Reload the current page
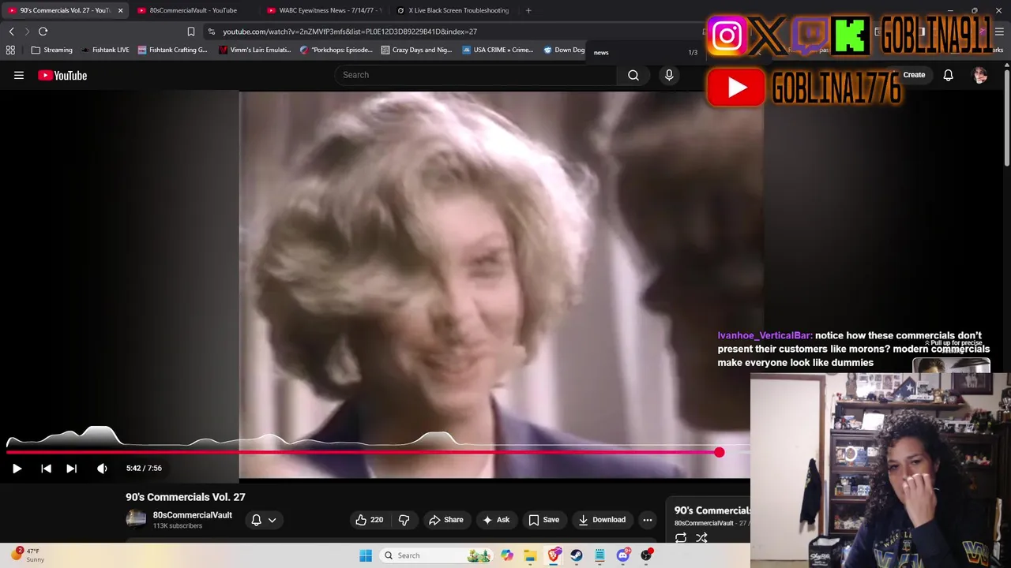Screen dimensions: 1011x568 [43, 32]
